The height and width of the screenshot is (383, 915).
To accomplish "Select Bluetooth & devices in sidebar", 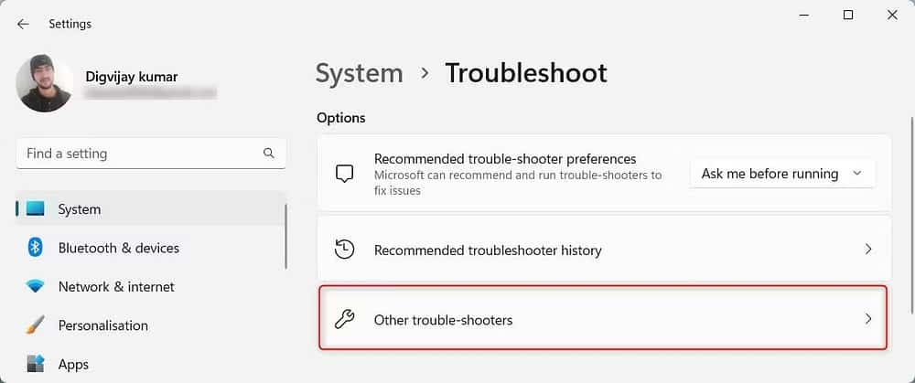I will [119, 248].
